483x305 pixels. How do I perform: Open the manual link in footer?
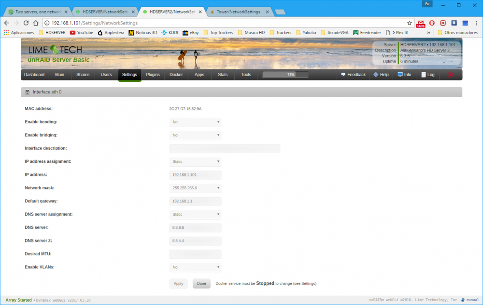coord(470,300)
